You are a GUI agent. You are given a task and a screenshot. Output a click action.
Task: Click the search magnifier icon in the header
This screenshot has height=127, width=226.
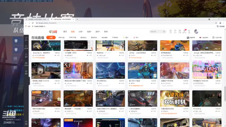pyautogui.click(x=164, y=32)
